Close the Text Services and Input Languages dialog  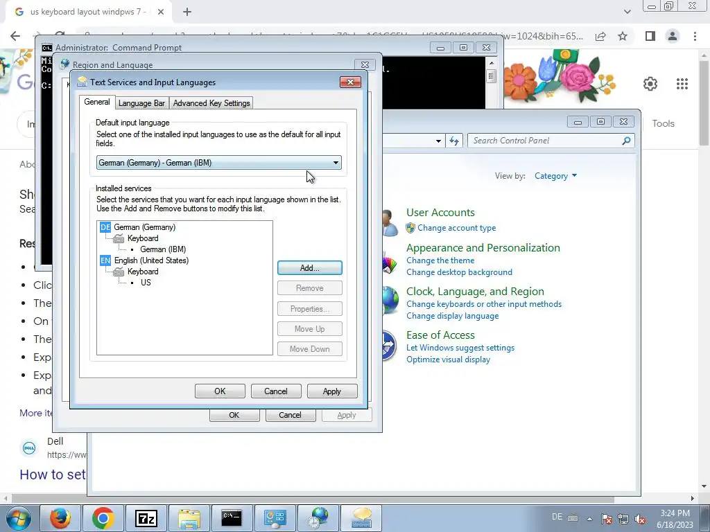pyautogui.click(x=350, y=82)
